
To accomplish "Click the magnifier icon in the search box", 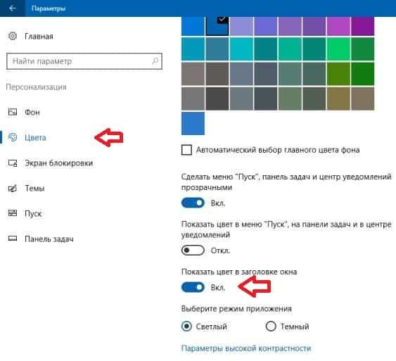I will (155, 61).
